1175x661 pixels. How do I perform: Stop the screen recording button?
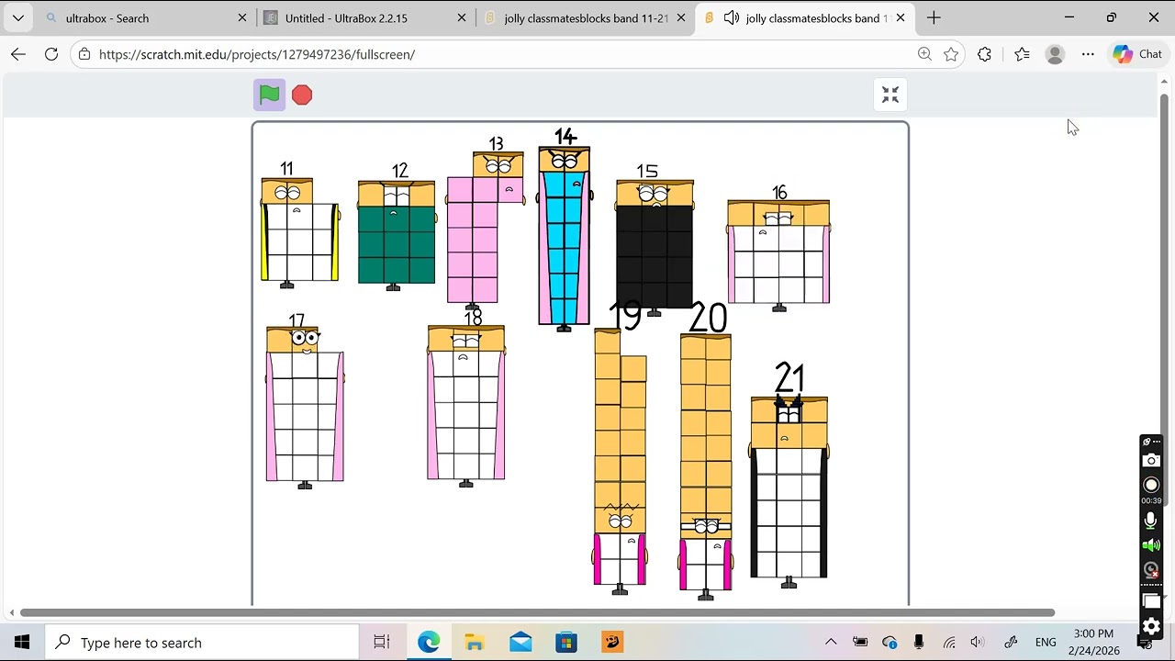pyautogui.click(x=1151, y=485)
